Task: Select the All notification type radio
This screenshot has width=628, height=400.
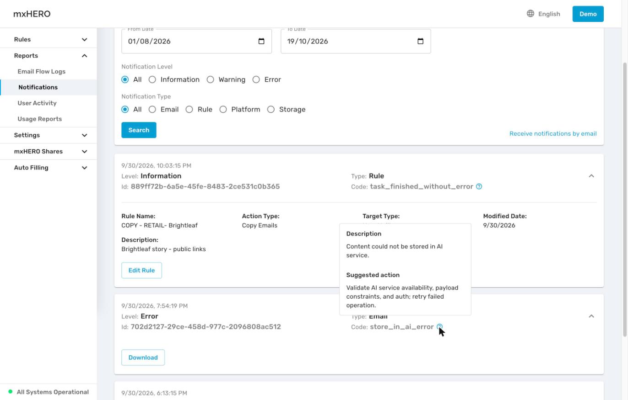Action: coord(125,110)
